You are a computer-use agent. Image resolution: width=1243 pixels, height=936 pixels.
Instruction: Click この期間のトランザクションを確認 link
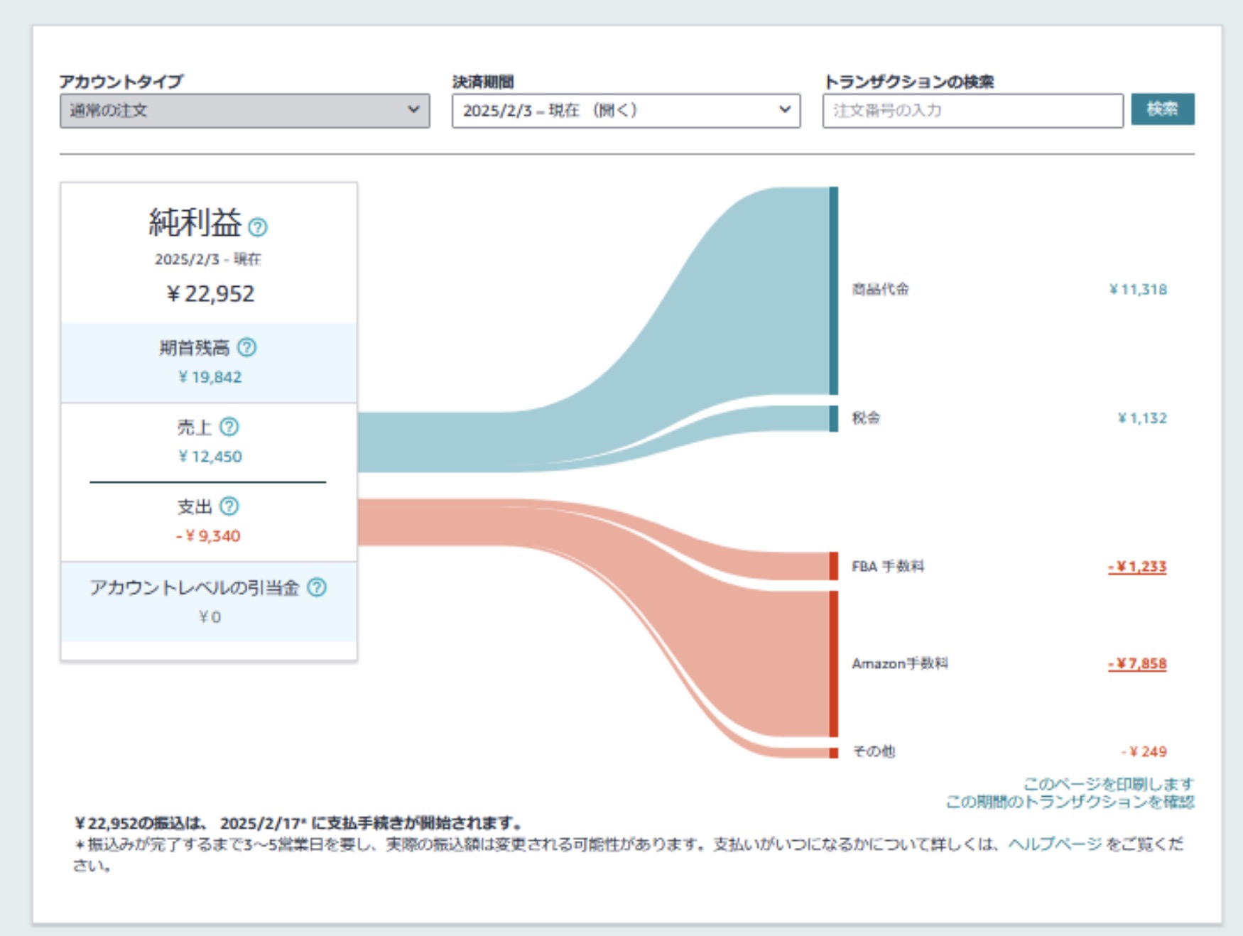tap(1070, 802)
